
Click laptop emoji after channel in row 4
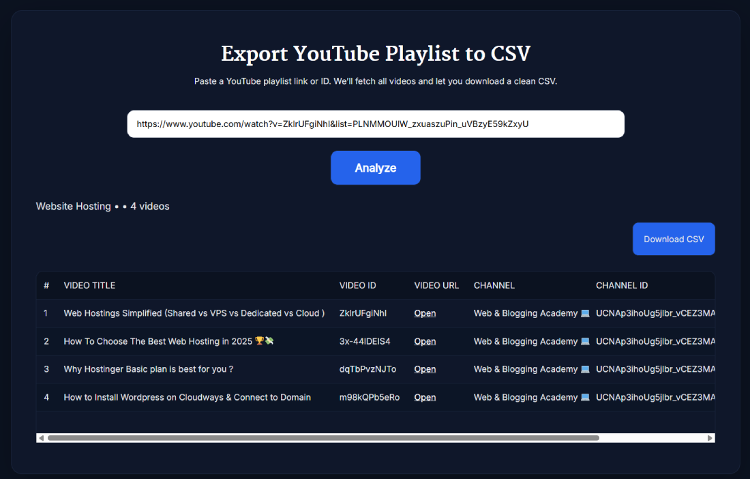click(x=585, y=397)
